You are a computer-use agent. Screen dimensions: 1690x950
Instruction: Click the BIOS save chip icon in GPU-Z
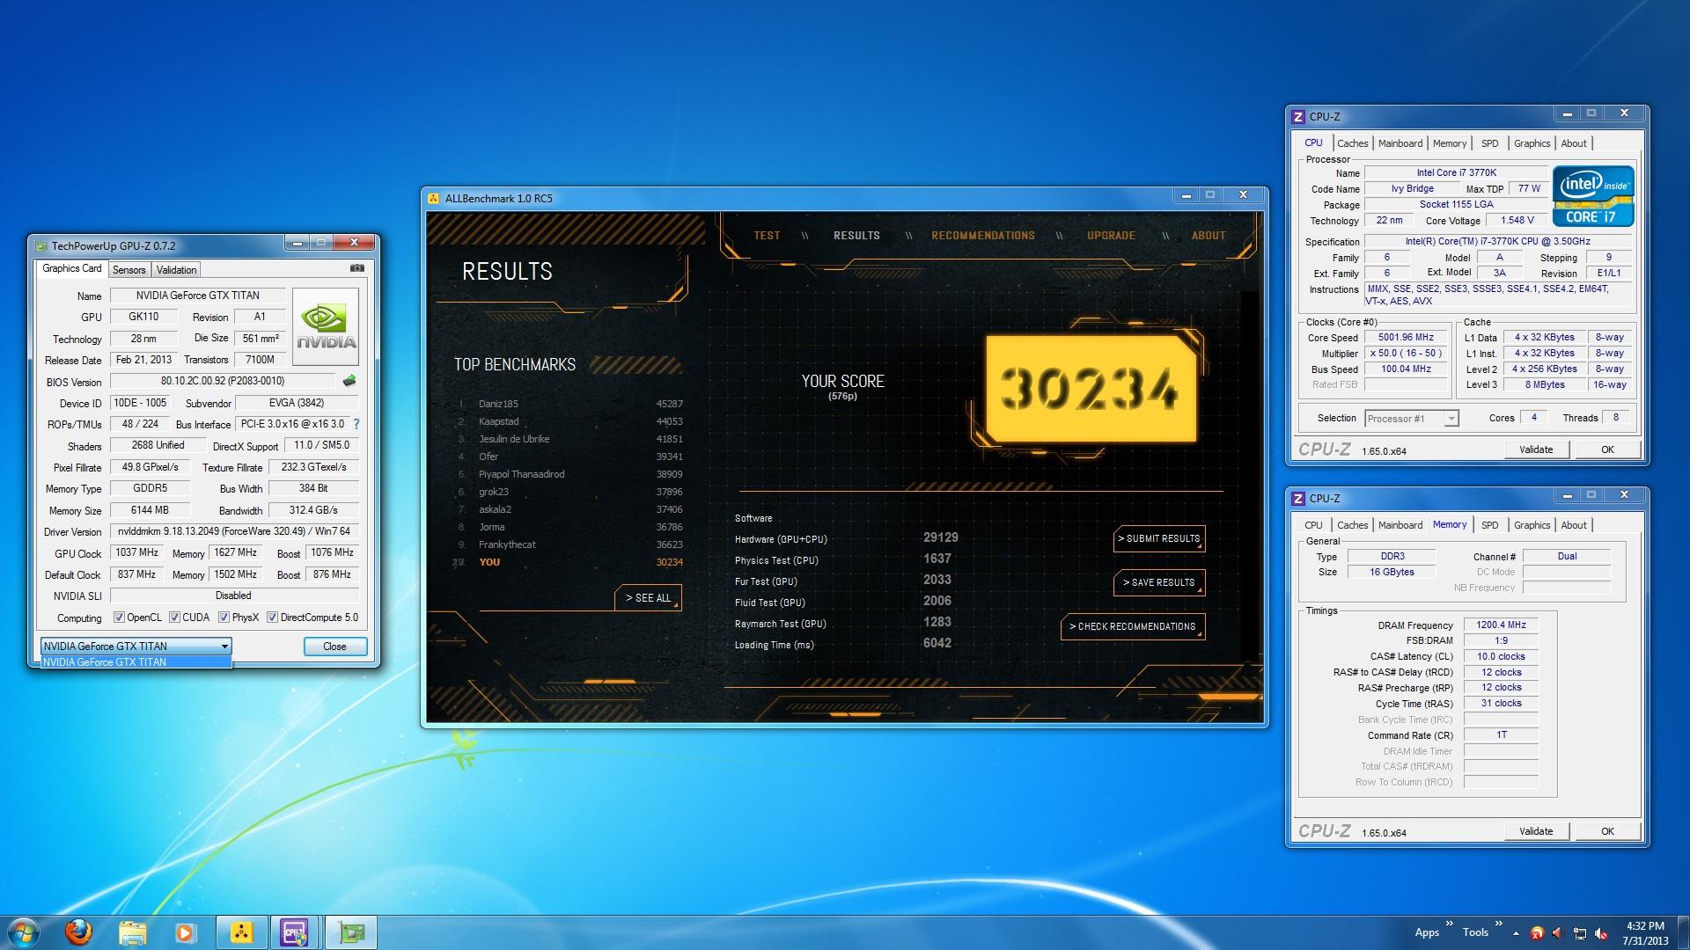[349, 381]
